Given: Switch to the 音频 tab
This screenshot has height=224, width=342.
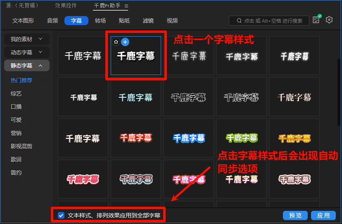Looking at the screenshot, I should 52,21.
